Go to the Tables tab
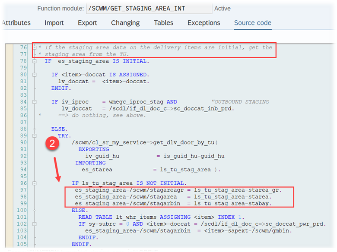This screenshot has height=252, width=337. coord(164,23)
